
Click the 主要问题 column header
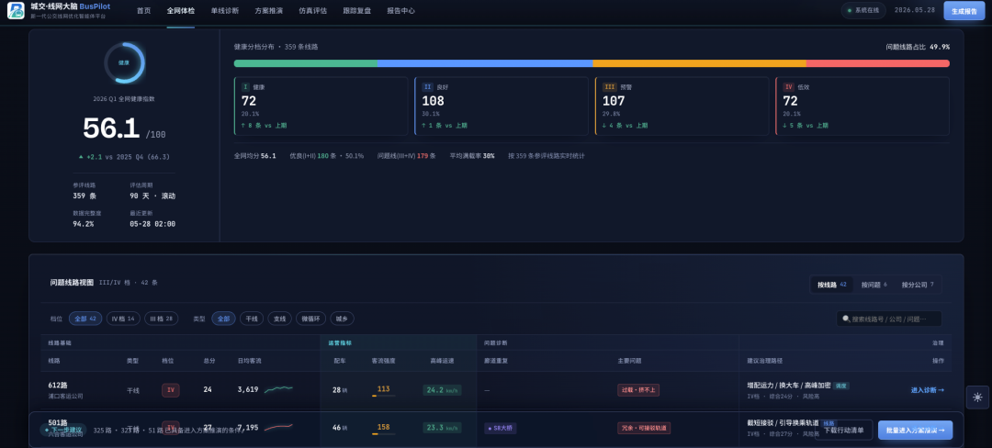click(629, 361)
